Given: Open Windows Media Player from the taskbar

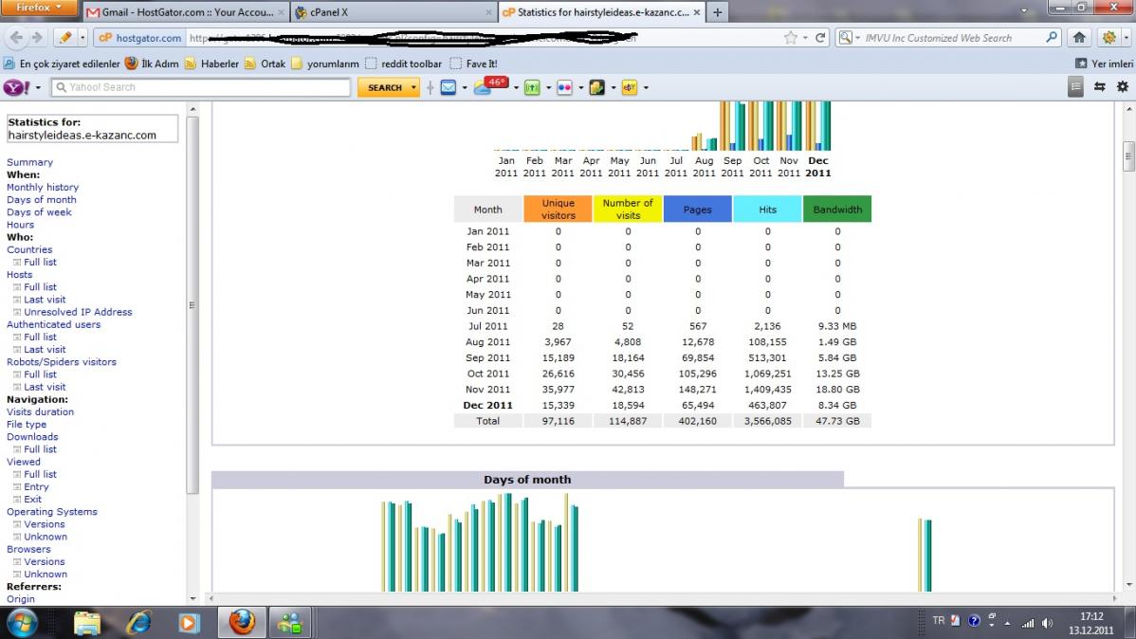Looking at the screenshot, I should 189,622.
